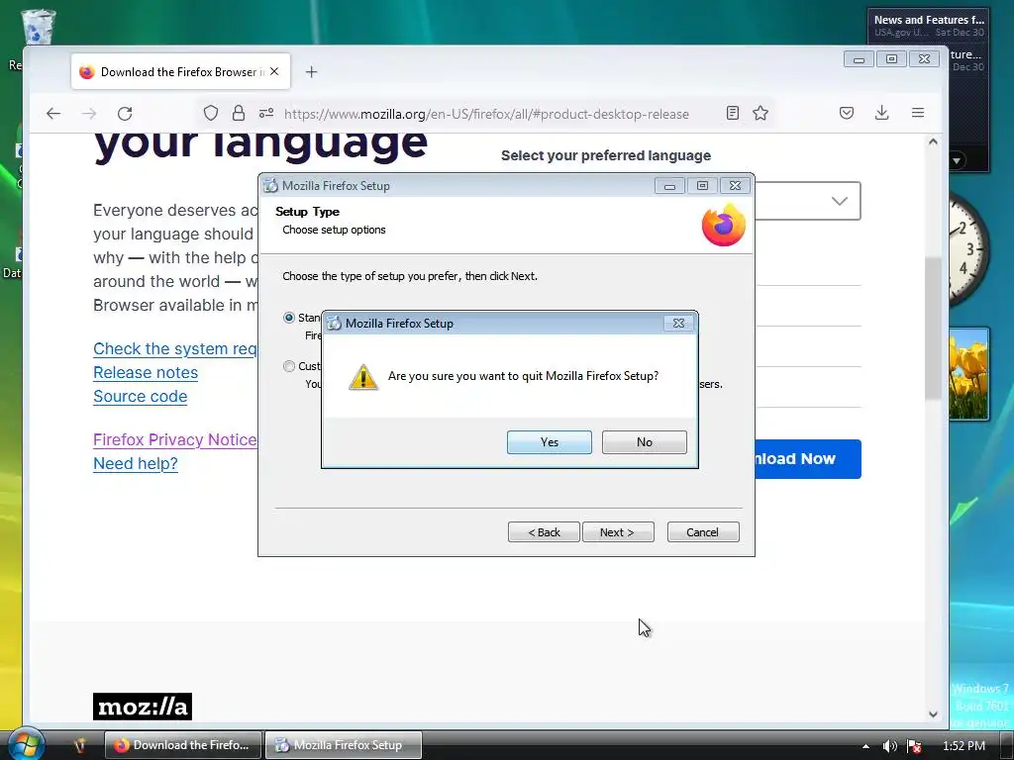Open the volume speaker tray icon
This screenshot has width=1014, height=760.
pyautogui.click(x=890, y=746)
